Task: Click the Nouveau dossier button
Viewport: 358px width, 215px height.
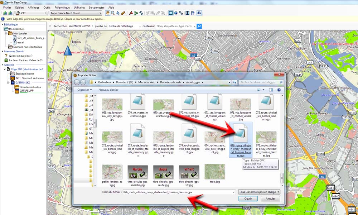Action: point(108,90)
